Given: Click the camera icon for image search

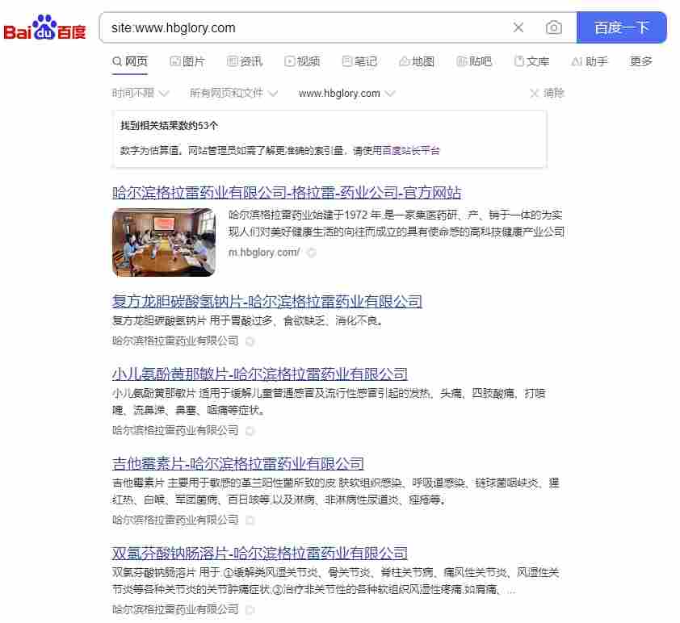Looking at the screenshot, I should pyautogui.click(x=554, y=27).
